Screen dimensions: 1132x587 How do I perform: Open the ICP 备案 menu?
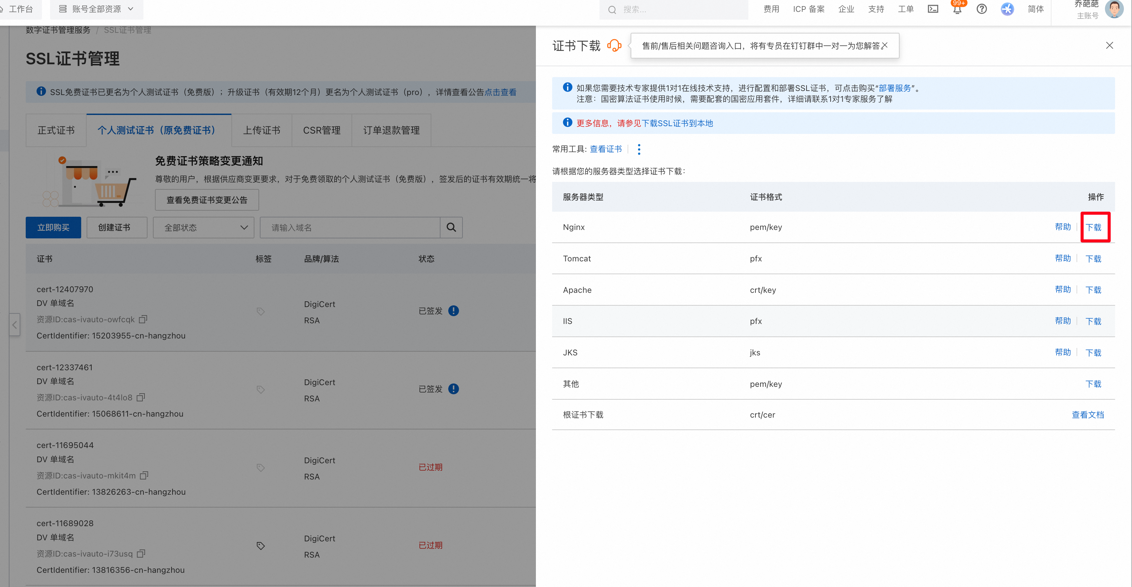pos(809,9)
